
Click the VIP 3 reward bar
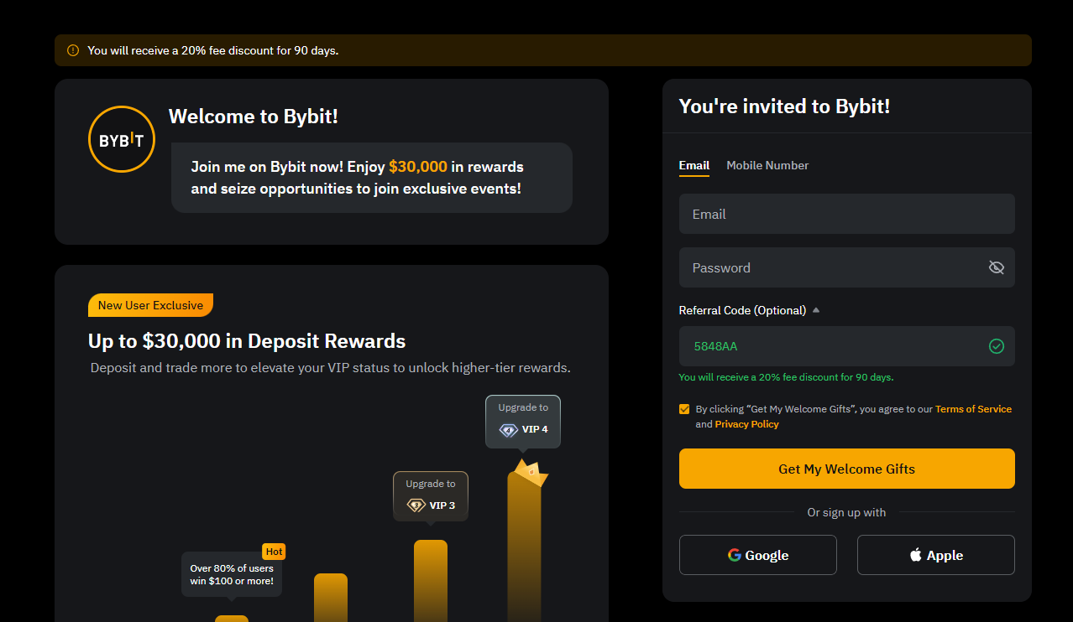click(431, 581)
